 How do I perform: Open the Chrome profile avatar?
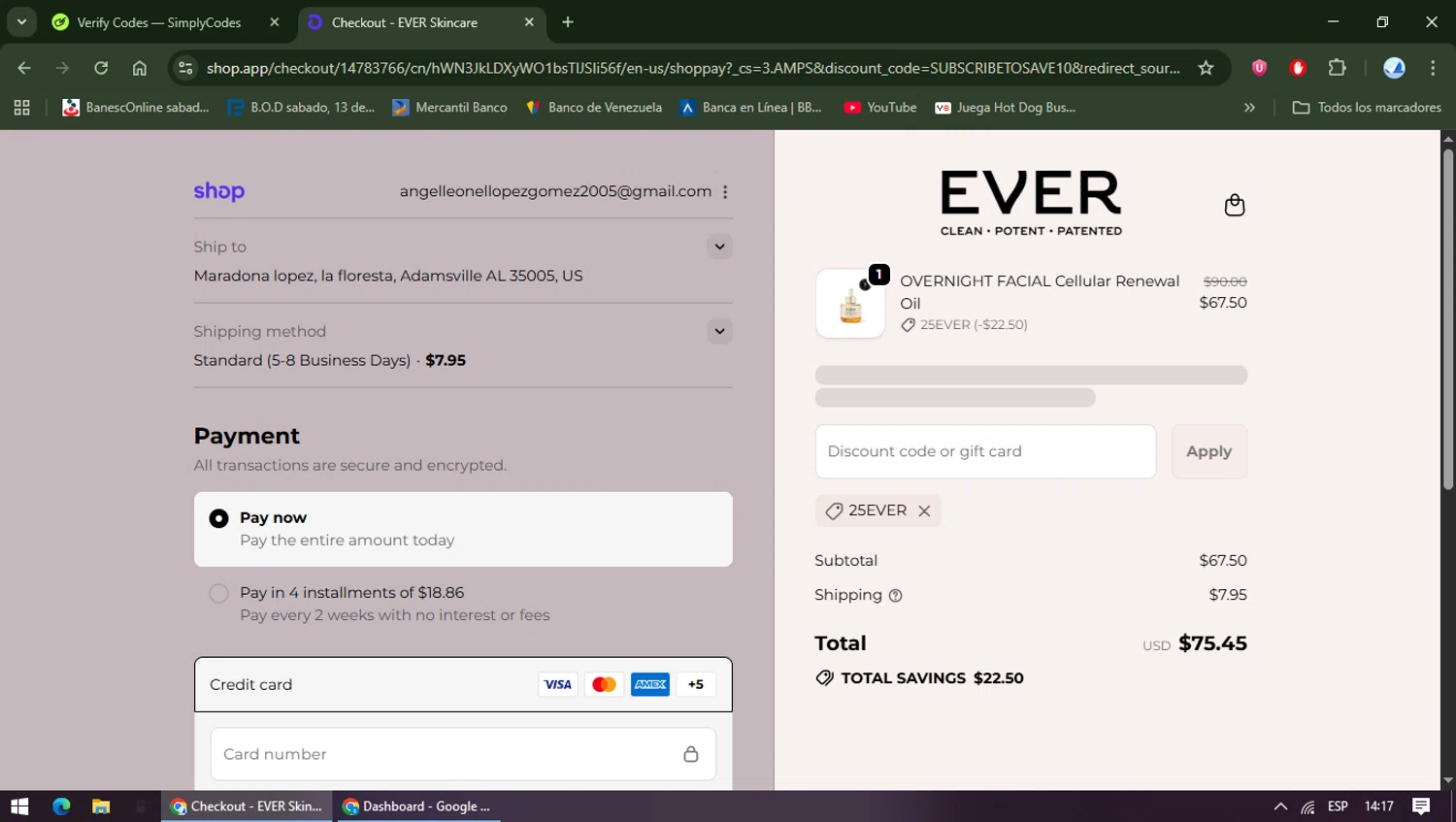(x=1394, y=68)
